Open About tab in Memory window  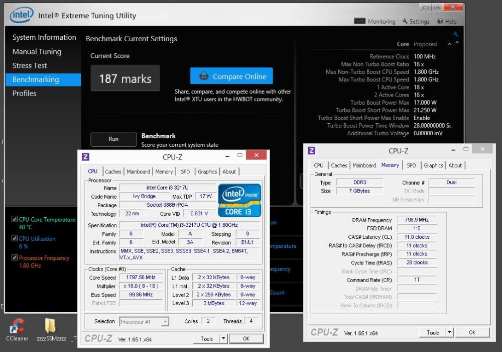pos(455,165)
